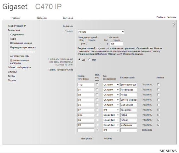This screenshot has height=153, width=179.
Task: Tick the city code checkbox for 112
Action: (97, 85)
